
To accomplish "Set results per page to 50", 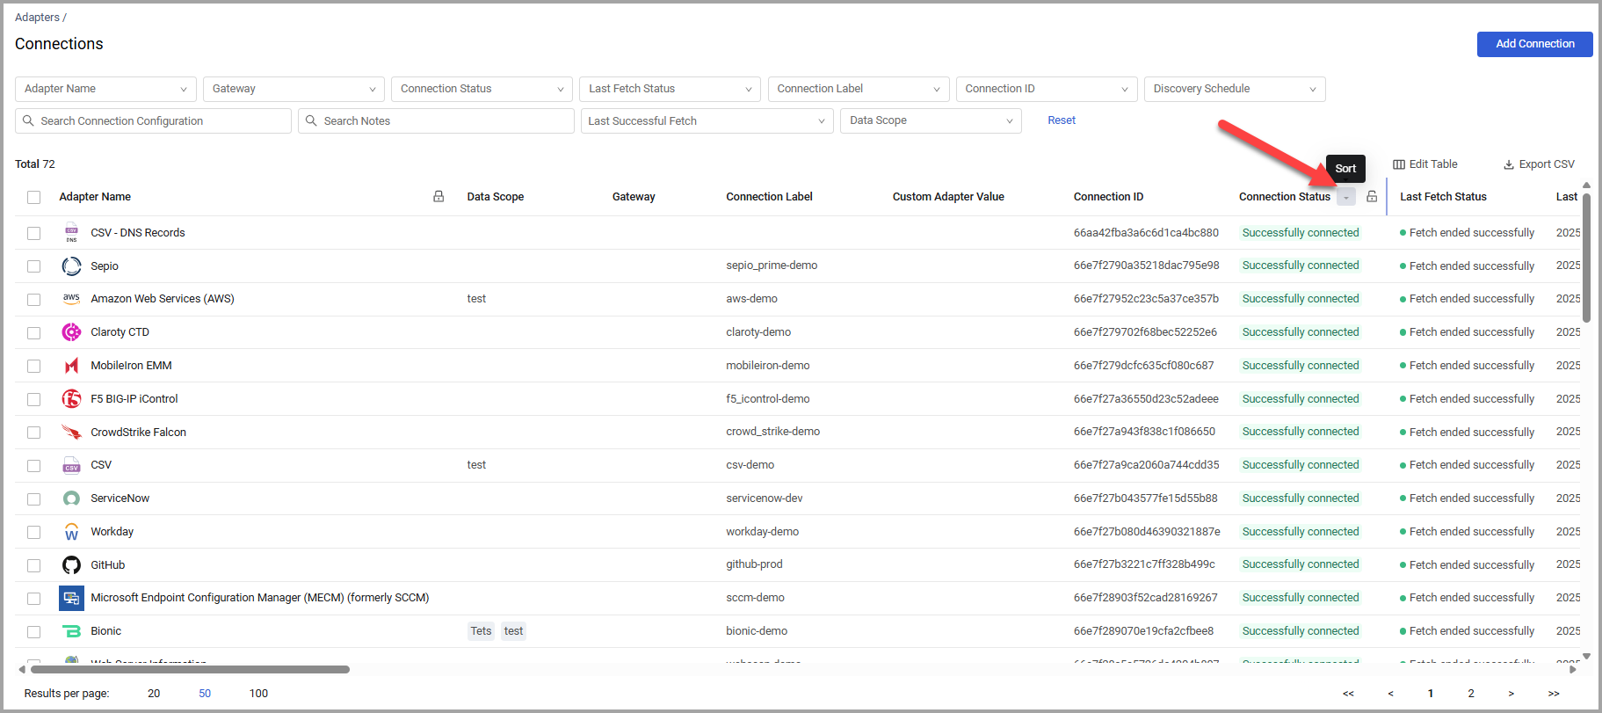I will (205, 694).
